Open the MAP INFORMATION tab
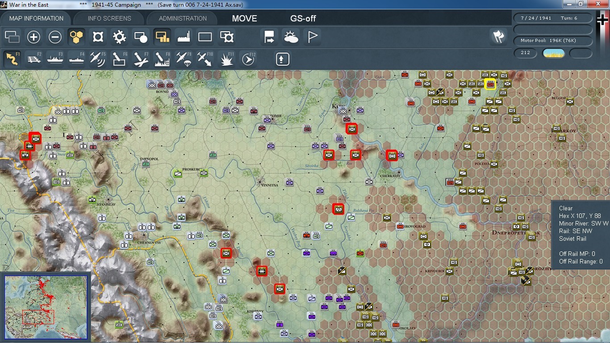 coord(36,18)
